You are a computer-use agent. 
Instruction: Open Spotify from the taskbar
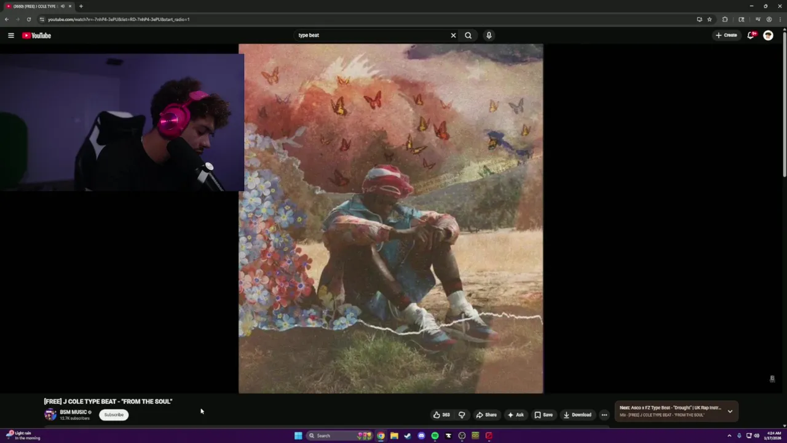[435, 436]
